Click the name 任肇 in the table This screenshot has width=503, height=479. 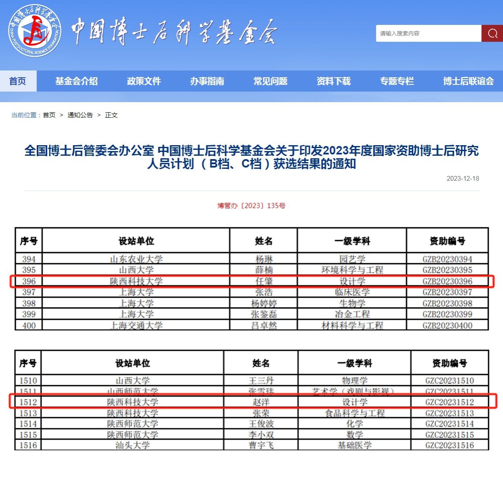pyautogui.click(x=264, y=281)
